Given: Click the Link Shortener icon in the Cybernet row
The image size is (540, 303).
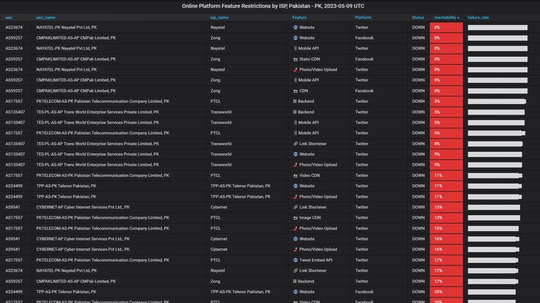Looking at the screenshot, I should pyautogui.click(x=295, y=207).
